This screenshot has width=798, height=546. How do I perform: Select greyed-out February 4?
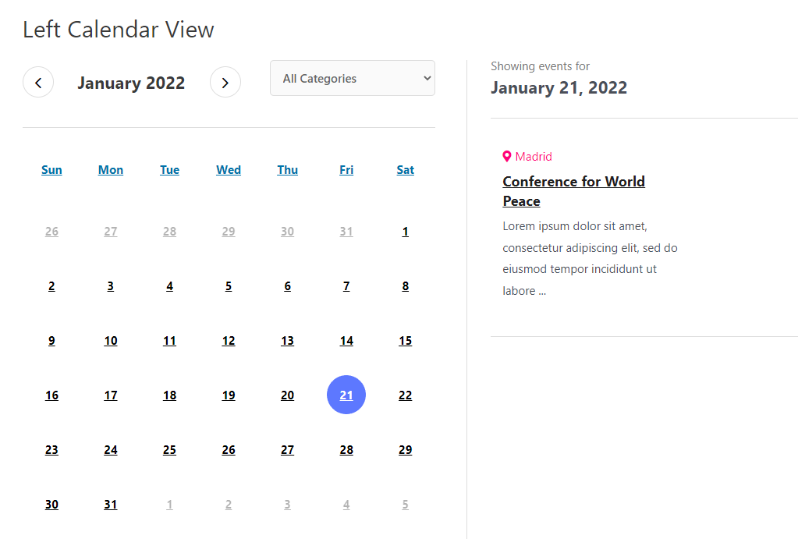(x=346, y=505)
